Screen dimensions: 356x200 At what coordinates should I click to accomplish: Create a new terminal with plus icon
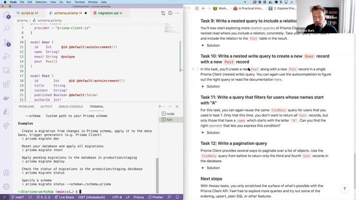[160, 106]
